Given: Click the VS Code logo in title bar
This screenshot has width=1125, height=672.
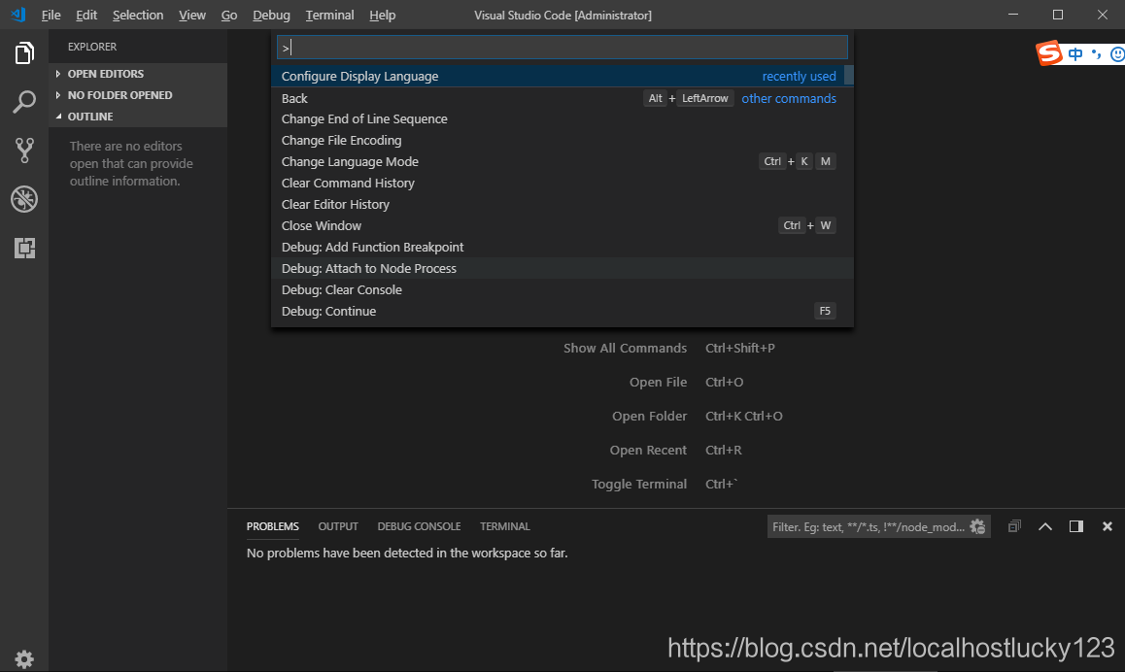Looking at the screenshot, I should tap(17, 15).
